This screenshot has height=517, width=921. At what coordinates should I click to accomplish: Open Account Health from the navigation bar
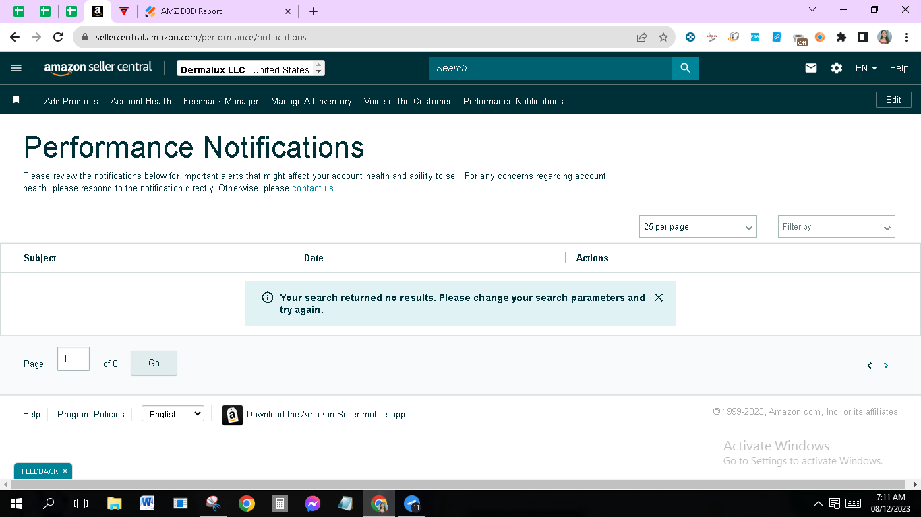tap(141, 101)
